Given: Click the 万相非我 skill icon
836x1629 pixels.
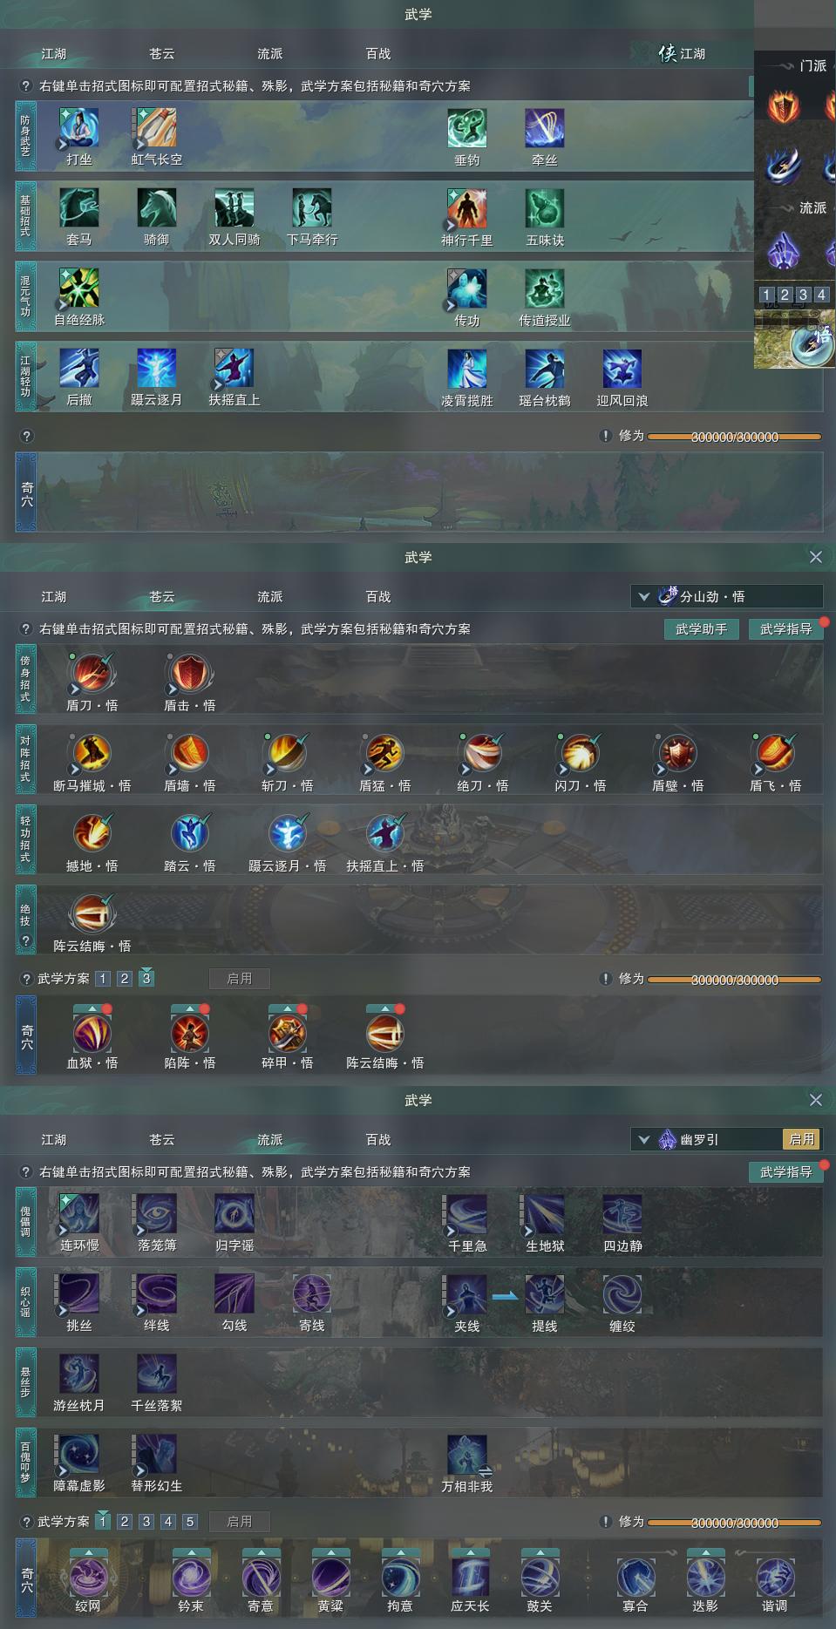Looking at the screenshot, I should coord(467,1456).
